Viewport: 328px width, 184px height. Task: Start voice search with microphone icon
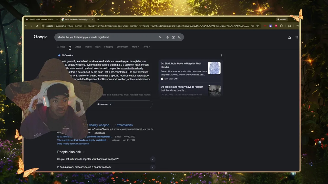(167, 37)
